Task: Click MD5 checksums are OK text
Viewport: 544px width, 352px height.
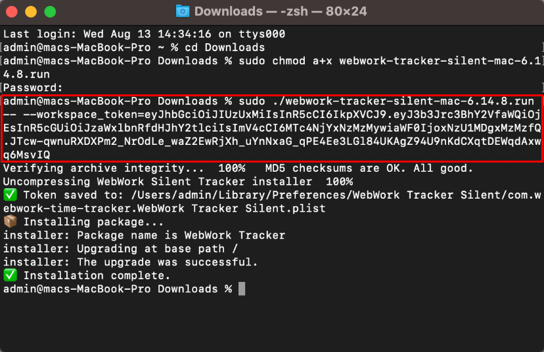Action: pos(335,168)
